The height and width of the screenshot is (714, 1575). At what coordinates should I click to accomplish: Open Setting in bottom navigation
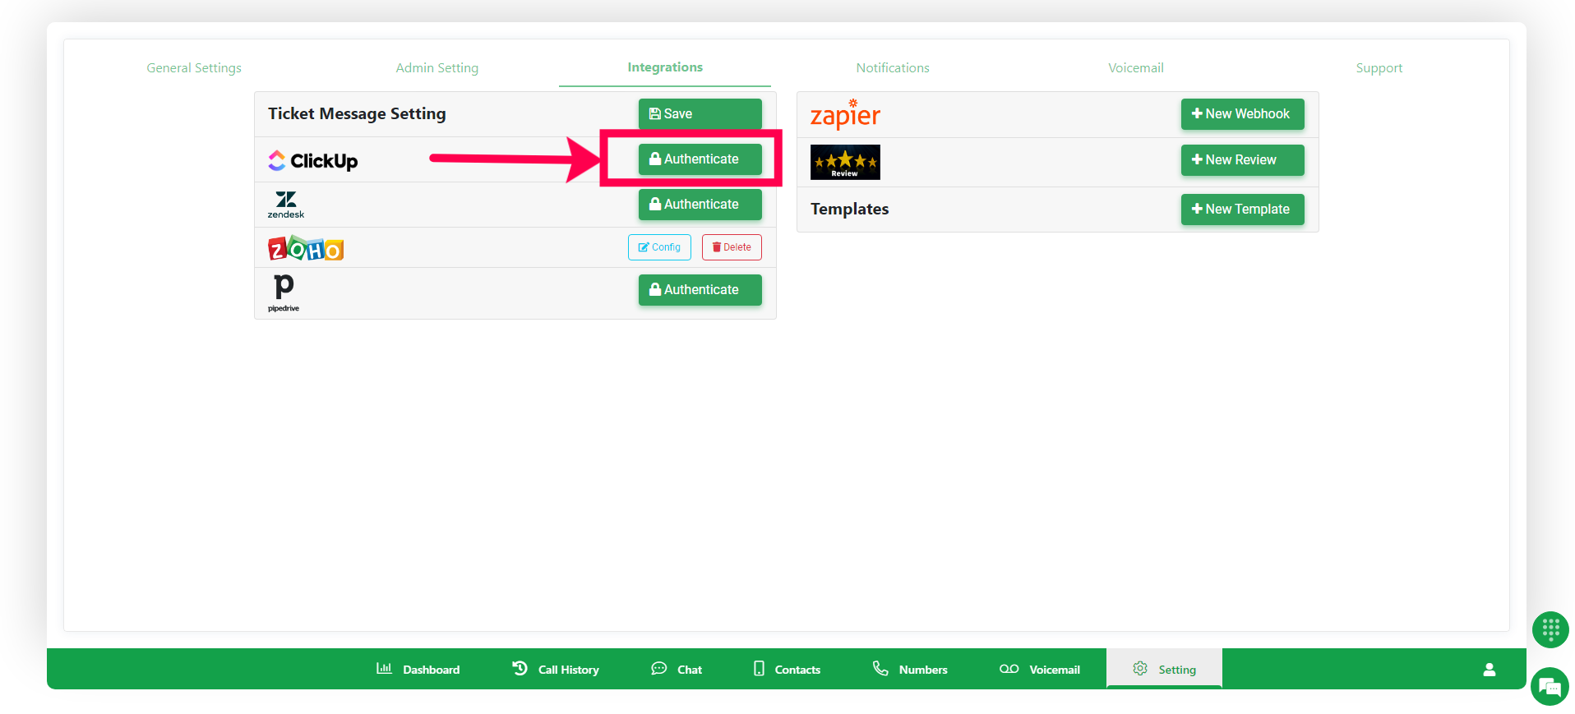pos(1164,669)
